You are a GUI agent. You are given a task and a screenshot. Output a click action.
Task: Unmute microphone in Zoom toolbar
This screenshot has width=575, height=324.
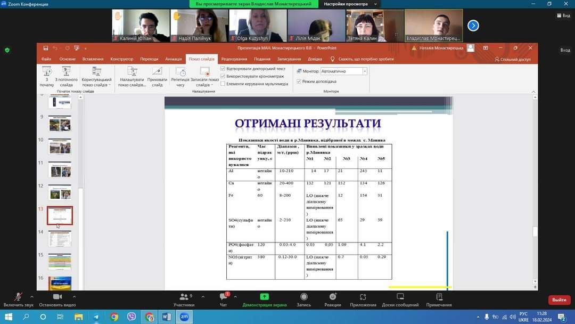pos(18,297)
